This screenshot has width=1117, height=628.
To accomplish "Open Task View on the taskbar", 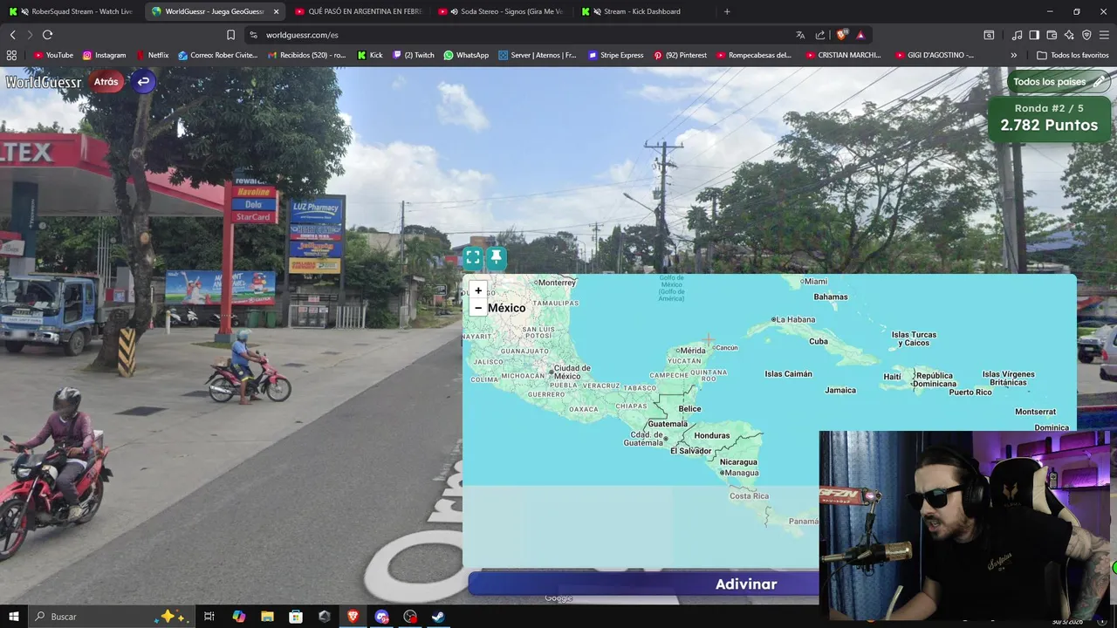I will click(x=209, y=617).
